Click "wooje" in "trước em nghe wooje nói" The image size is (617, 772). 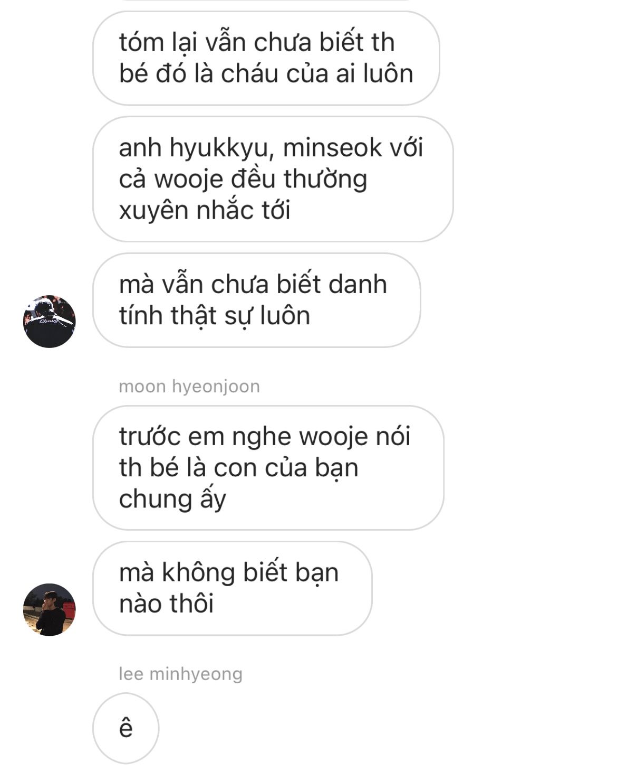(x=334, y=437)
